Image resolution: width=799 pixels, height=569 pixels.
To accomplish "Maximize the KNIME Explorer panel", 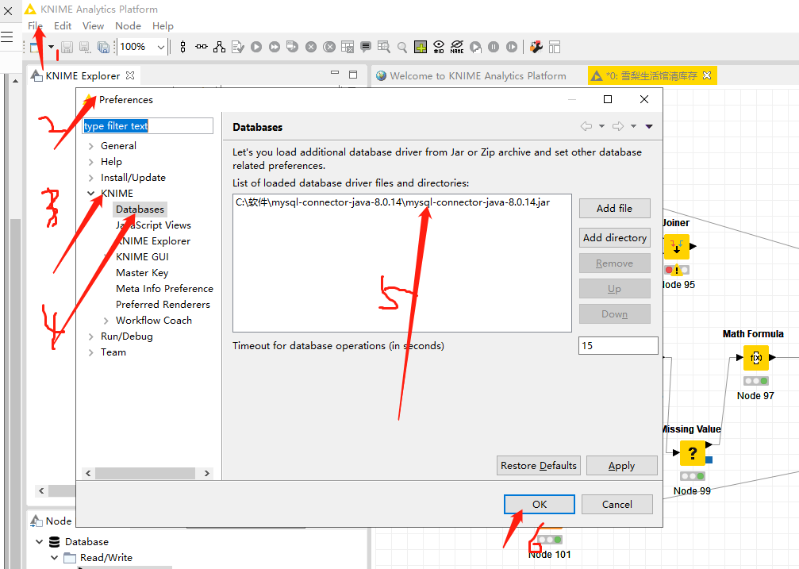I will (353, 75).
